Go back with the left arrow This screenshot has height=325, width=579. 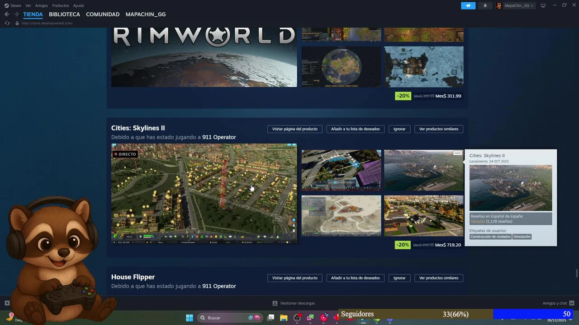click(7, 14)
